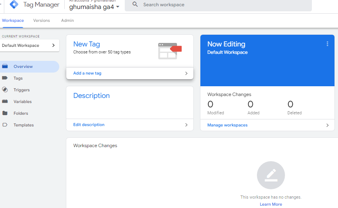Image resolution: width=338 pixels, height=208 pixels.
Task: Expand the Default Workspace selector chevron
Action: tap(53, 45)
